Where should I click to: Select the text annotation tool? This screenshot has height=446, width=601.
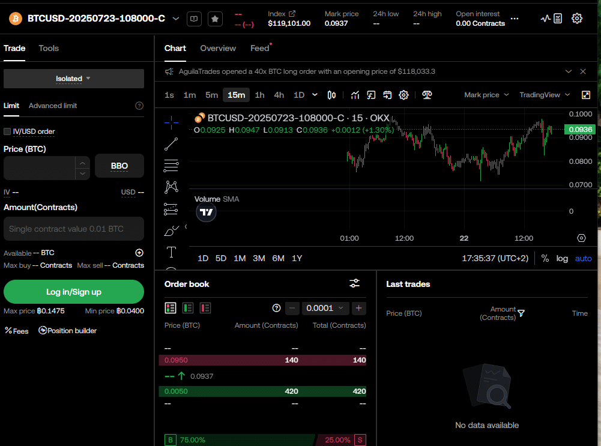171,252
